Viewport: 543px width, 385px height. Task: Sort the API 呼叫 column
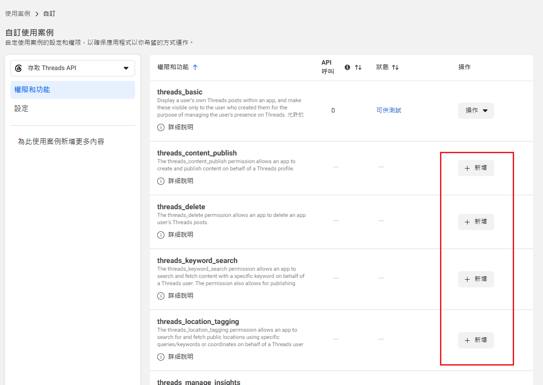click(x=358, y=67)
